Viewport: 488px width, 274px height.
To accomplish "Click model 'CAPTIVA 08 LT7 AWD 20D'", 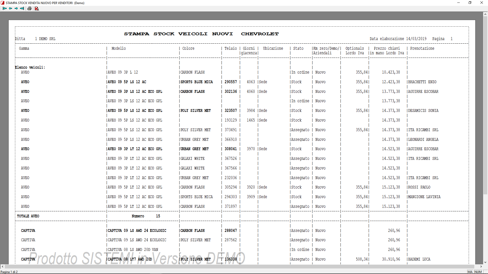I will click(130, 259).
